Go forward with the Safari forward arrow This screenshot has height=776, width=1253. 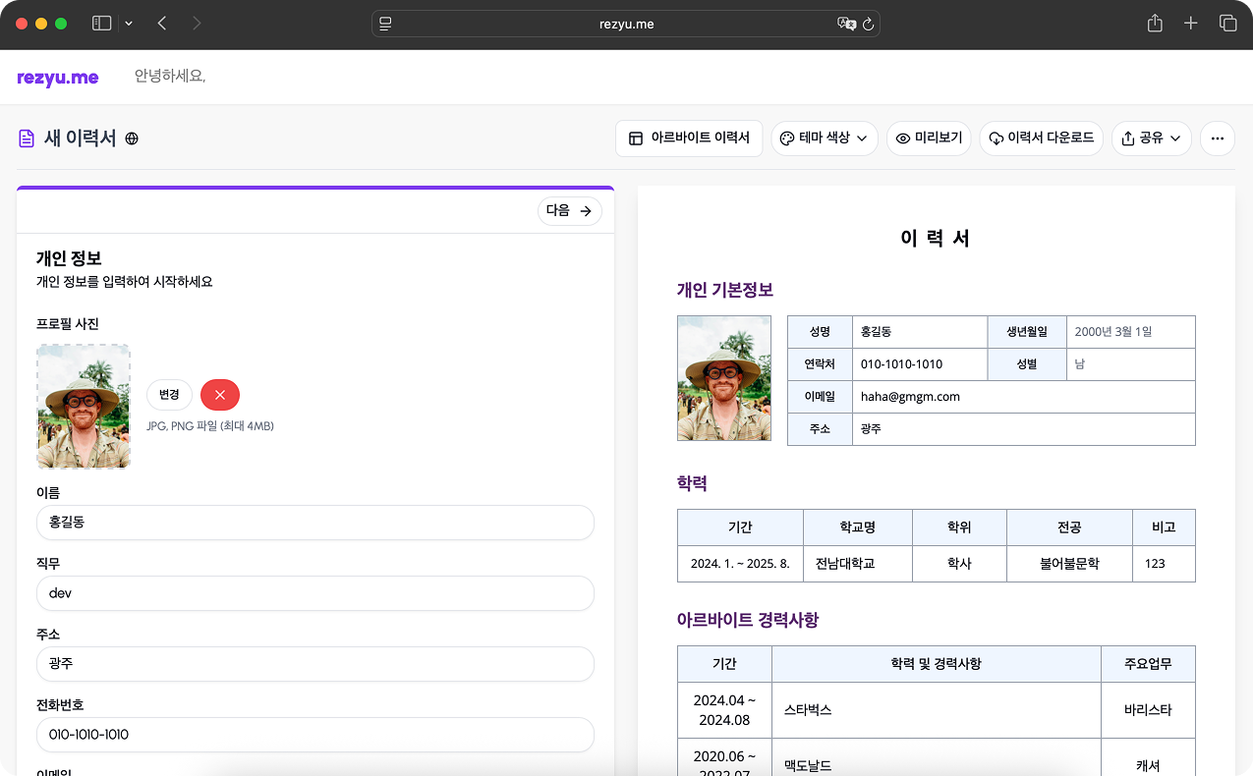[x=197, y=24]
